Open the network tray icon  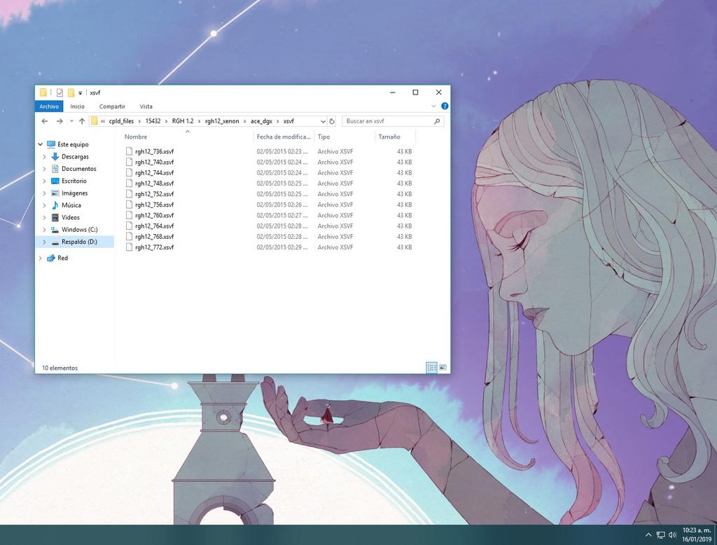[x=660, y=535]
